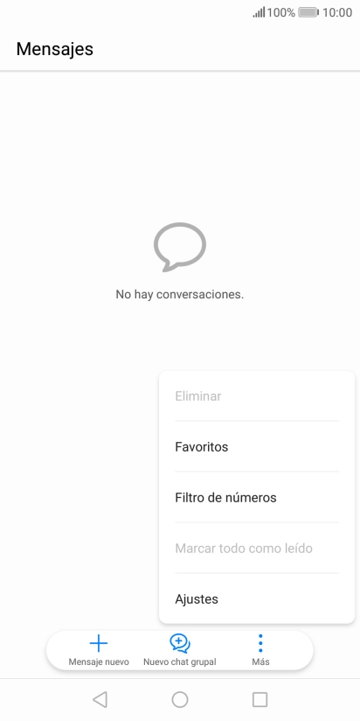Tap the square recent apps button

tap(260, 699)
